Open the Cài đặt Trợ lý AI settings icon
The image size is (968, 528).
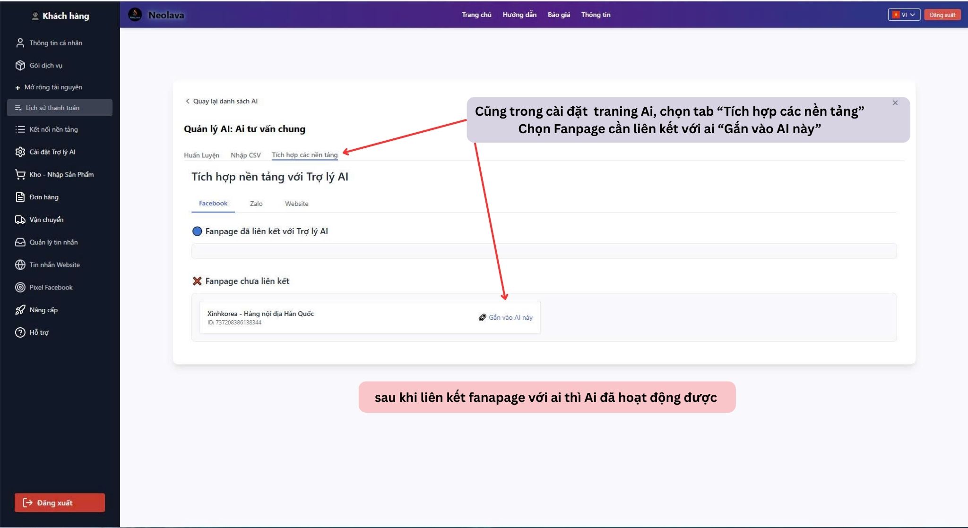pyautogui.click(x=19, y=152)
